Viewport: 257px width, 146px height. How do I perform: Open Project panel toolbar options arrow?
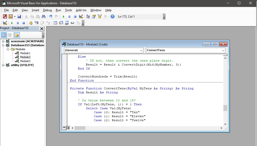tap(43, 35)
